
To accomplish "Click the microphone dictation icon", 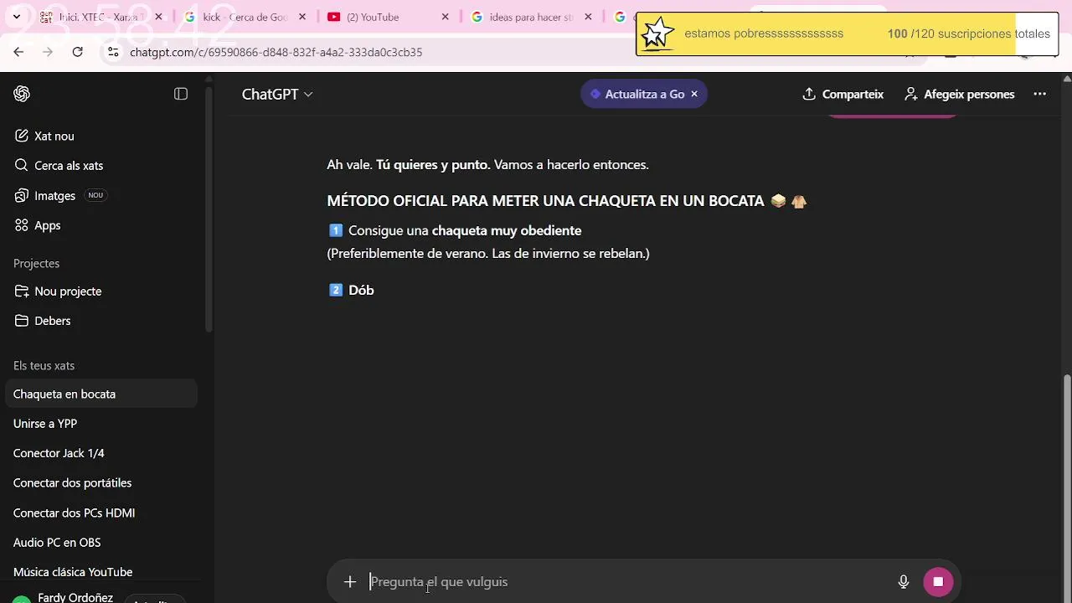I will click(903, 581).
